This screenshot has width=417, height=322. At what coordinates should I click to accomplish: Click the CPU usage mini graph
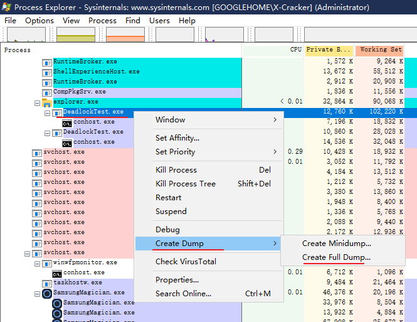tap(26, 35)
